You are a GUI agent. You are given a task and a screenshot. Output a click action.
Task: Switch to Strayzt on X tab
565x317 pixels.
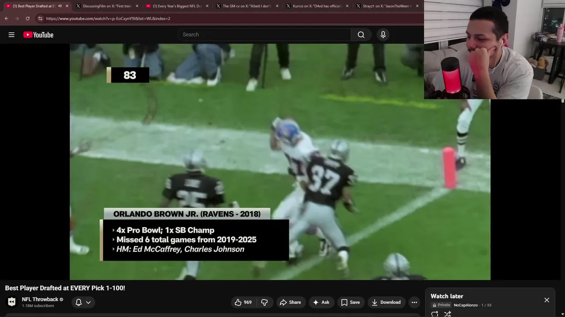pos(387,6)
